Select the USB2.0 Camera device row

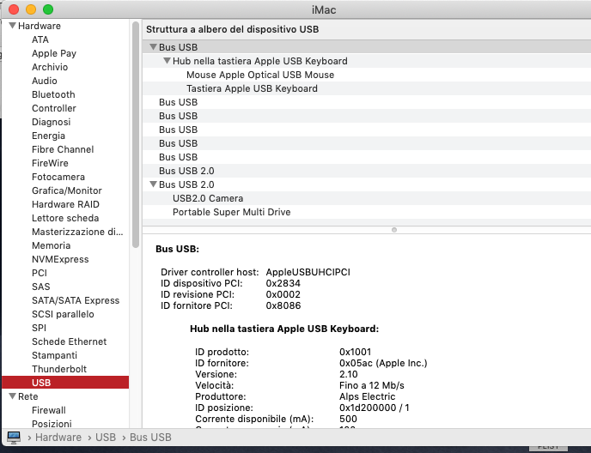pos(366,198)
